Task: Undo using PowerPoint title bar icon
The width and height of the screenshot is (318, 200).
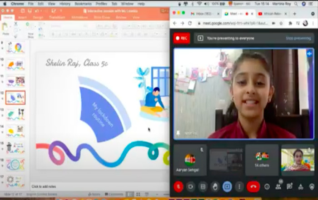Action: tap(37, 11)
